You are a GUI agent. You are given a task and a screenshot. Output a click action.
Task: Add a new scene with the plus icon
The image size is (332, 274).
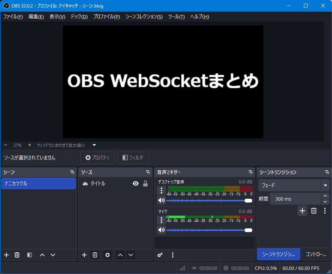pos(6,255)
